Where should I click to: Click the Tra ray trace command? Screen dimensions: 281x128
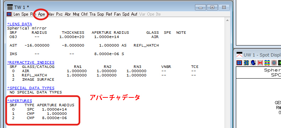92,14
